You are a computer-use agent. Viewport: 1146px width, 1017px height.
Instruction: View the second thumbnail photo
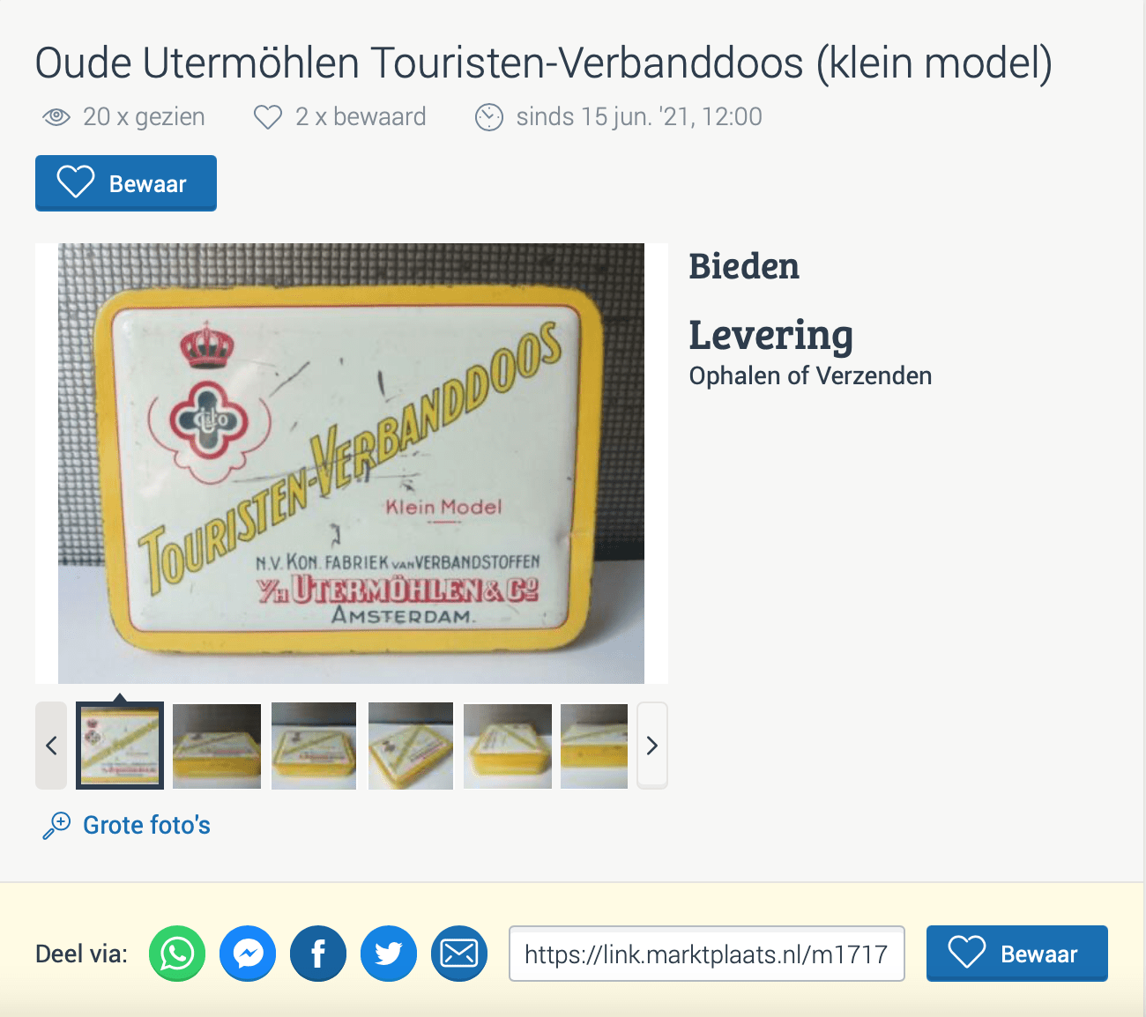coord(217,746)
